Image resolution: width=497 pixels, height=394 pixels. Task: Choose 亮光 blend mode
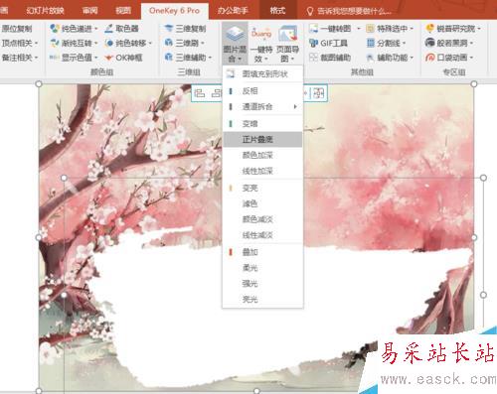point(262,299)
